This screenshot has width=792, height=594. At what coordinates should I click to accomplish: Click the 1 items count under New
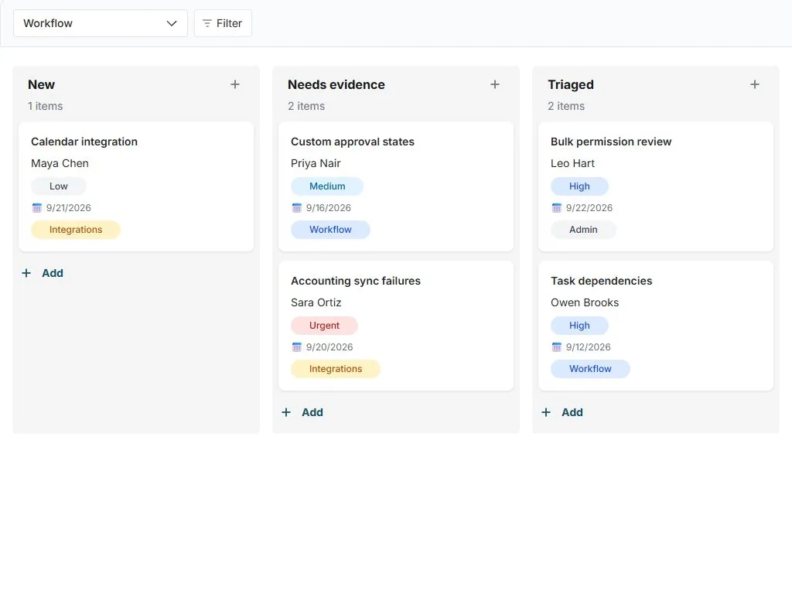point(46,107)
